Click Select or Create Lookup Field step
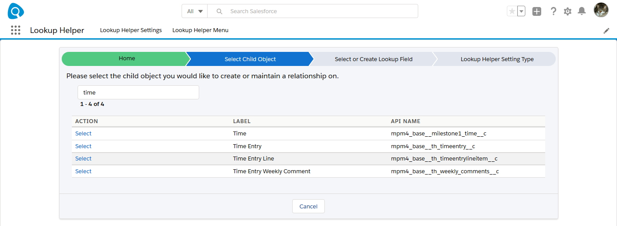The image size is (617, 226). 374,59
